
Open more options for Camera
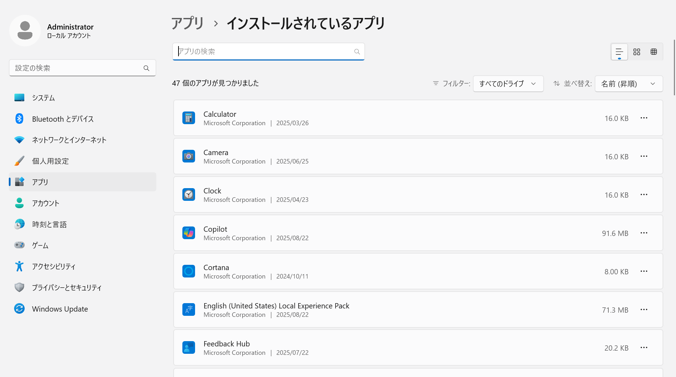pos(644,156)
